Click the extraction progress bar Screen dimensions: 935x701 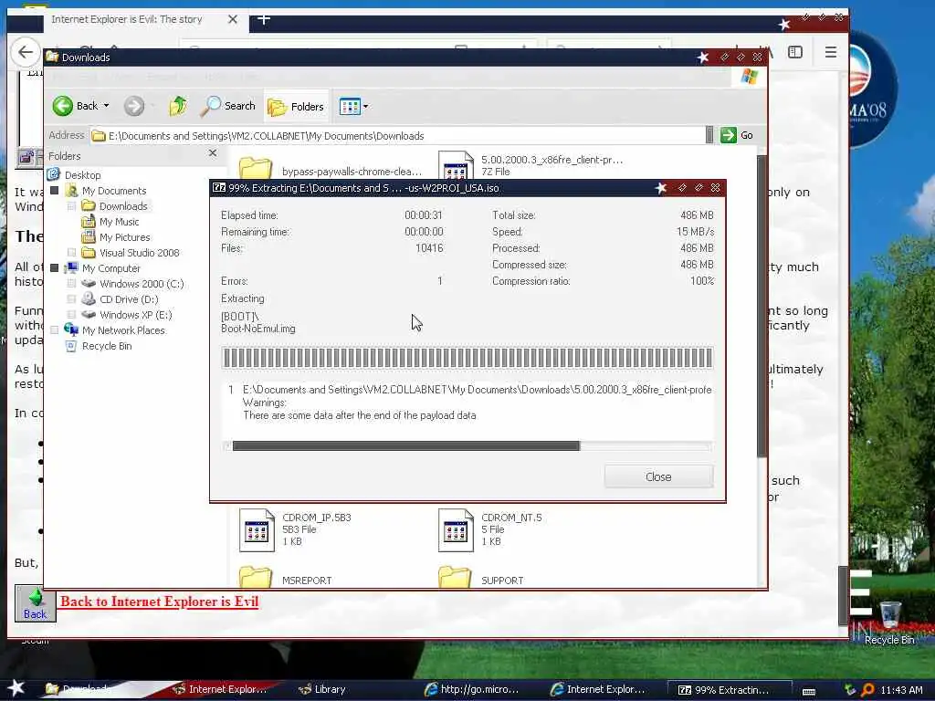tap(467, 358)
